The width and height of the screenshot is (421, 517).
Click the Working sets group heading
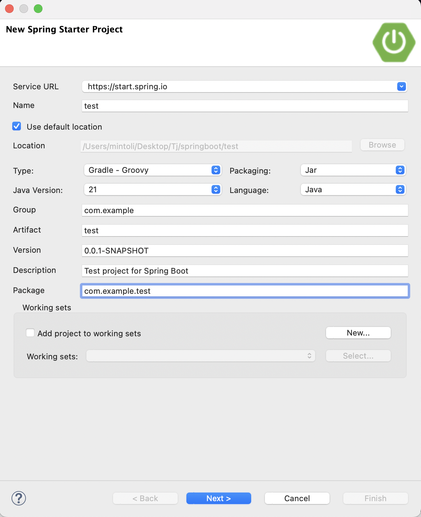pyautogui.click(x=47, y=307)
